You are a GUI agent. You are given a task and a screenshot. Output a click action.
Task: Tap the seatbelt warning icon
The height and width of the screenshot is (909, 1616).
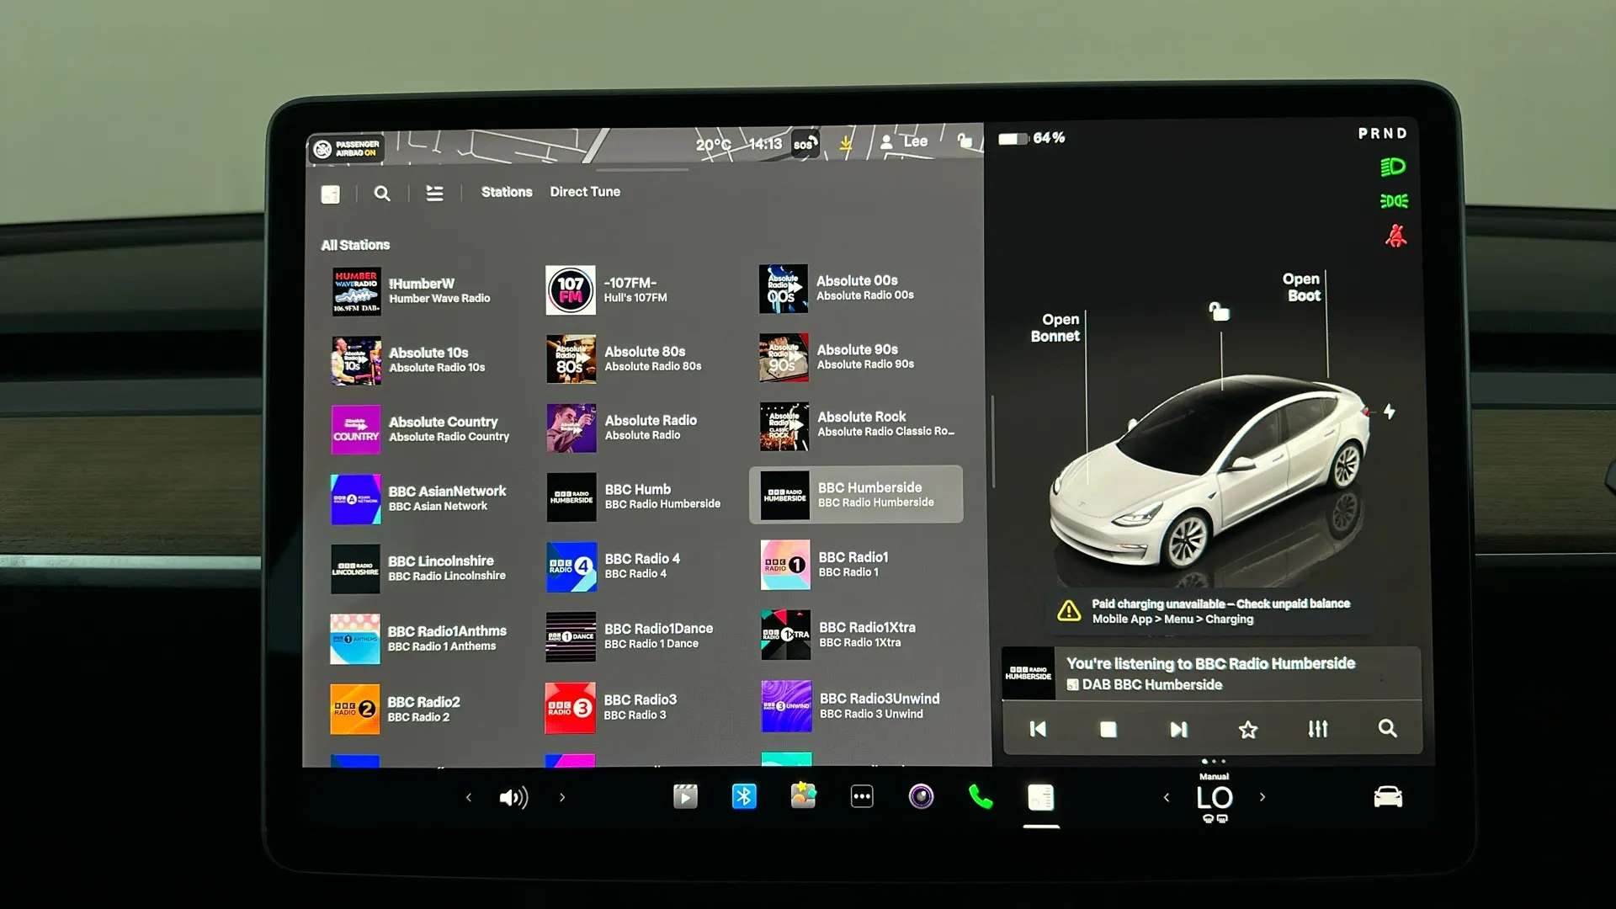pyautogui.click(x=1395, y=236)
